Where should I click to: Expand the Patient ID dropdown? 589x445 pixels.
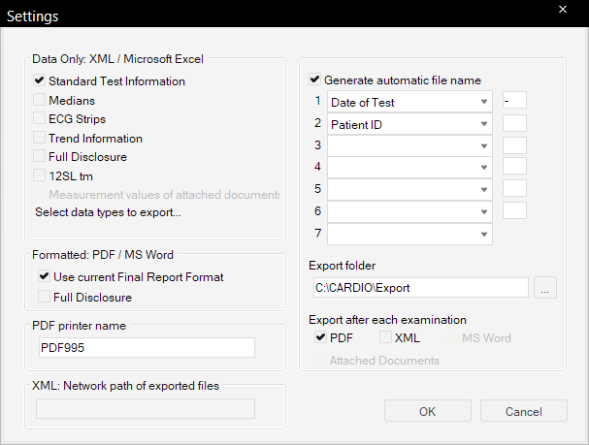coord(483,124)
